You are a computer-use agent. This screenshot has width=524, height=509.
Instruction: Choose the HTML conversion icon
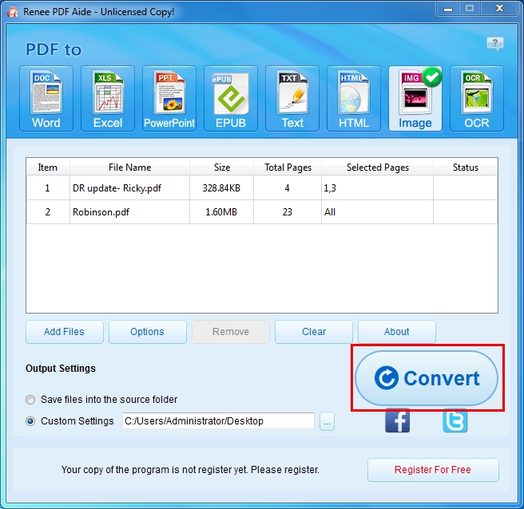[x=354, y=98]
